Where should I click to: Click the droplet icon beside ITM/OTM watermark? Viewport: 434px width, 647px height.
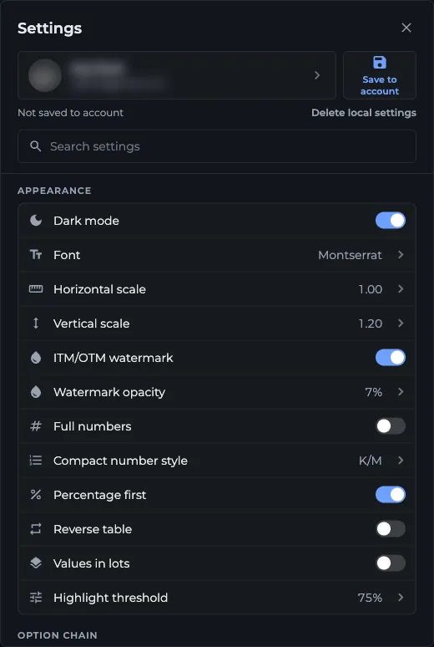click(x=36, y=358)
